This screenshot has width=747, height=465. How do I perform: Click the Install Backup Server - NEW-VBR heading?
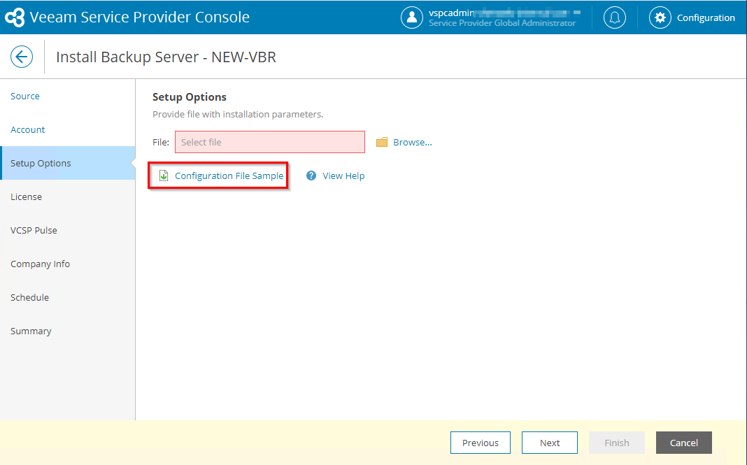(166, 57)
